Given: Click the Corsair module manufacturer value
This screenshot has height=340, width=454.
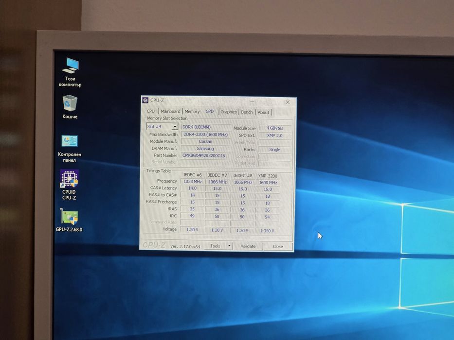Looking at the screenshot, I should click(205, 141).
